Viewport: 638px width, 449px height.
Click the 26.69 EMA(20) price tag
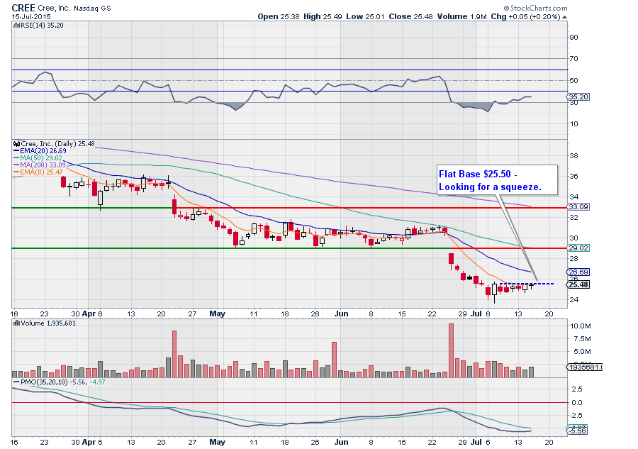click(x=578, y=272)
